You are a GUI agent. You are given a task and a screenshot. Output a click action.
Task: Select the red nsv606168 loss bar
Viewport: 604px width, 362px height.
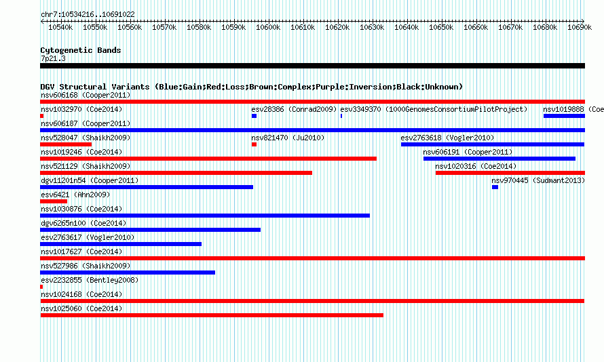[x=312, y=102]
